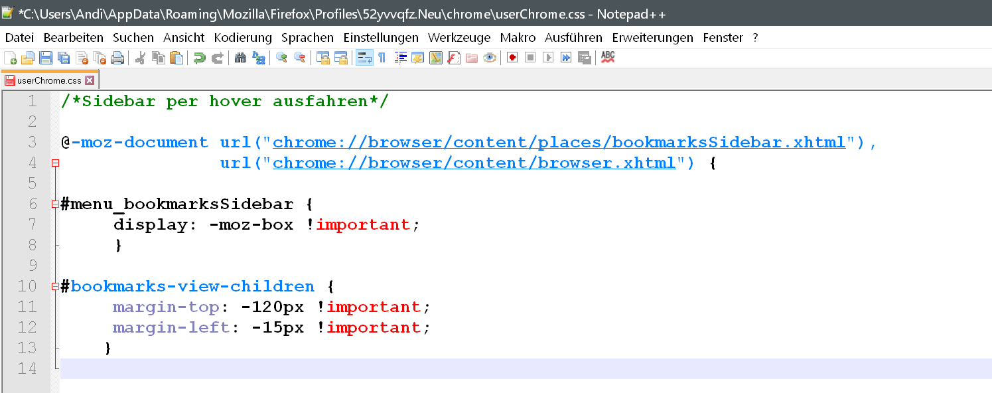Toggle file monitoring eye icon
Screen dimensions: 992x393
490,58
